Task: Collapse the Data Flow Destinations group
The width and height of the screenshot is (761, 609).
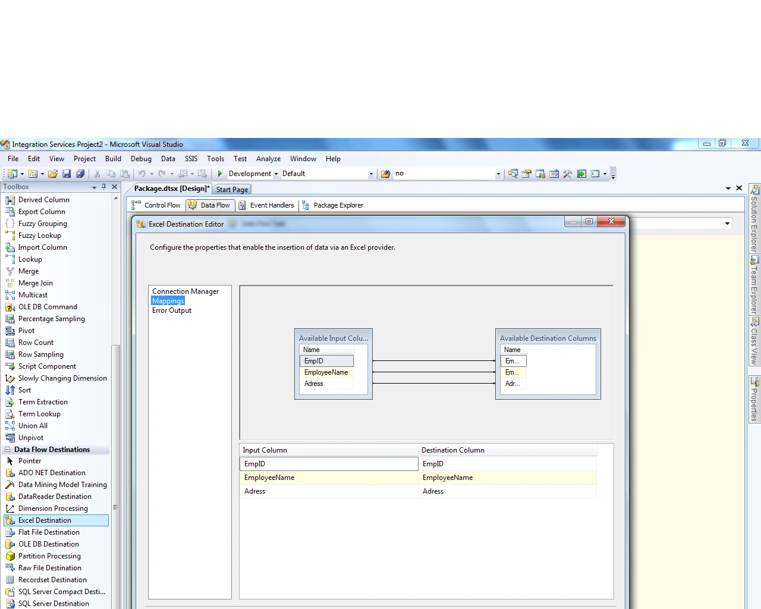Action: [7, 450]
